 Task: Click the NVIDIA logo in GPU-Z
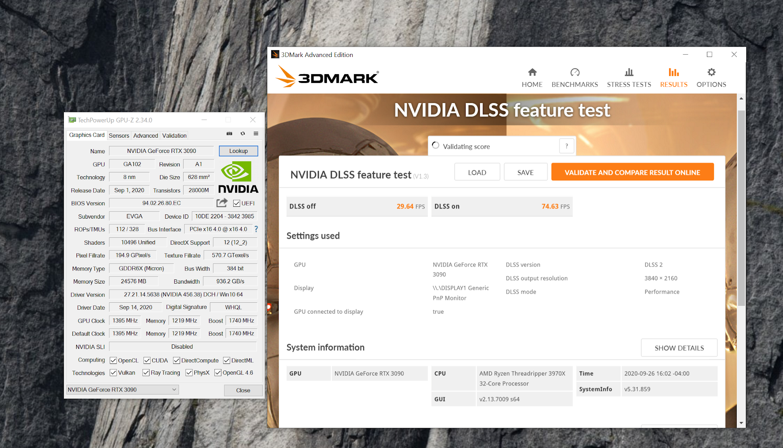point(238,177)
